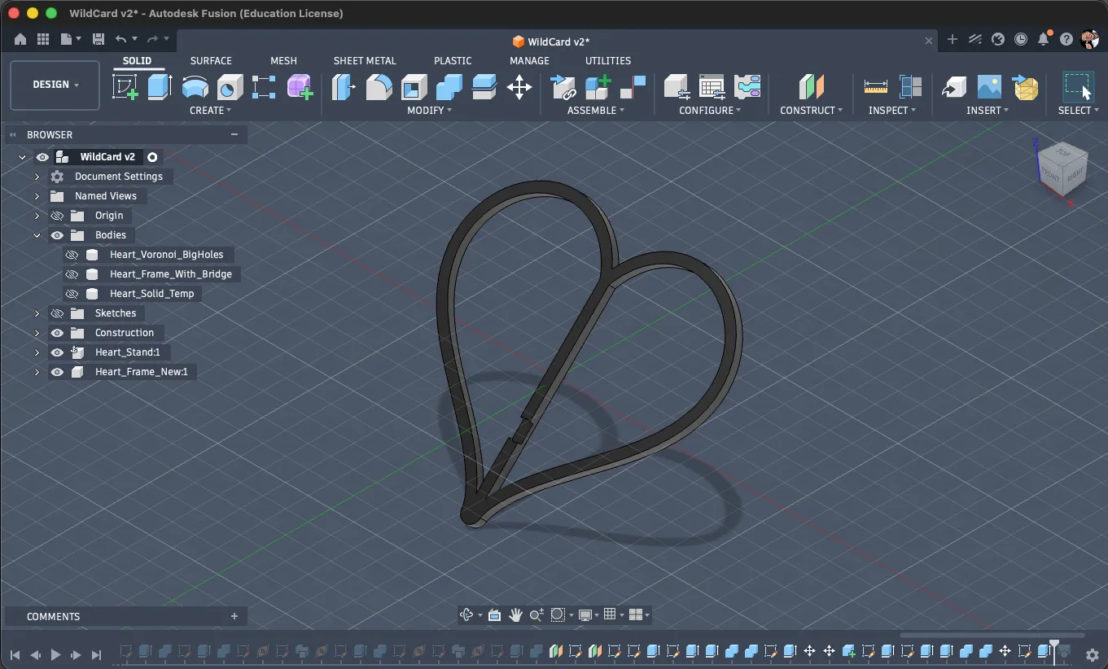Open the Data Panel grid icon

click(x=43, y=39)
